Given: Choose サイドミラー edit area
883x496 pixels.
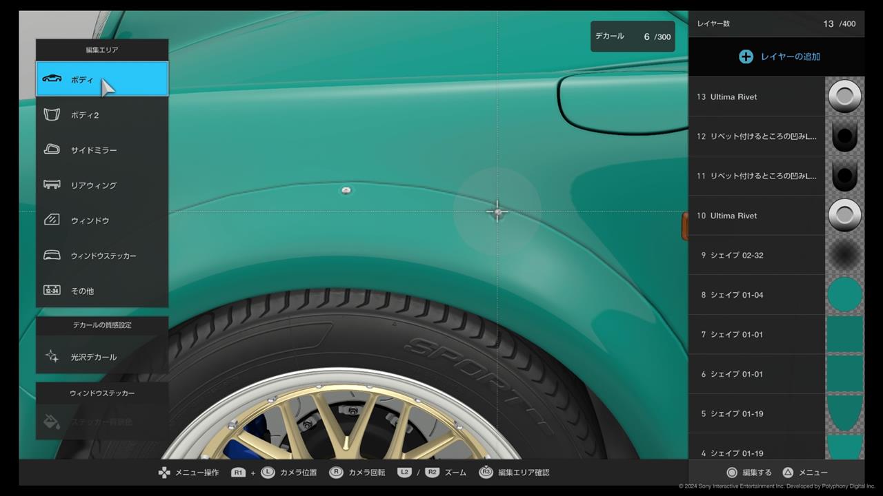Looking at the screenshot, I should click(102, 149).
